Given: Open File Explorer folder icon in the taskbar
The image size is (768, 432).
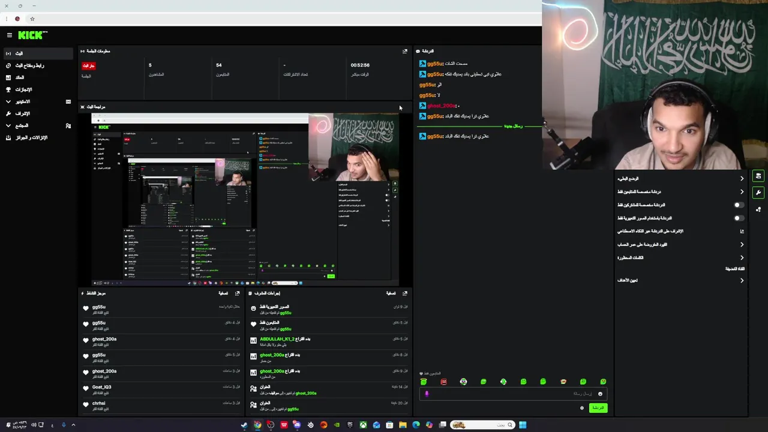Looking at the screenshot, I should coord(403,425).
